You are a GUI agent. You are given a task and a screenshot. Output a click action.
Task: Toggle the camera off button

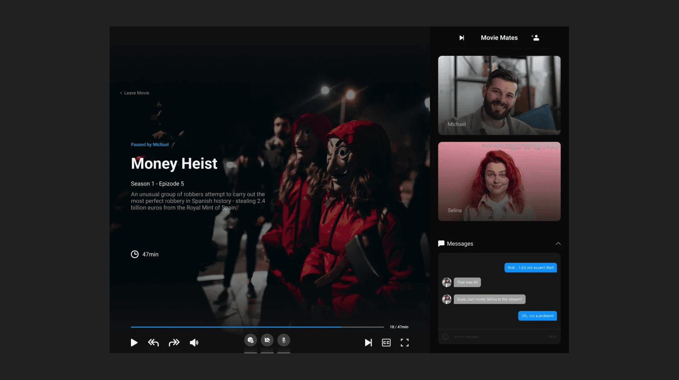tap(267, 340)
